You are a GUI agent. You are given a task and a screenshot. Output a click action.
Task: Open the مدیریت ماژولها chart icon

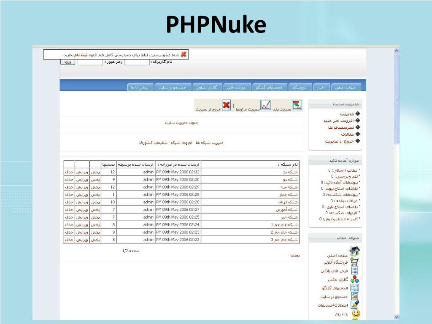(266, 105)
